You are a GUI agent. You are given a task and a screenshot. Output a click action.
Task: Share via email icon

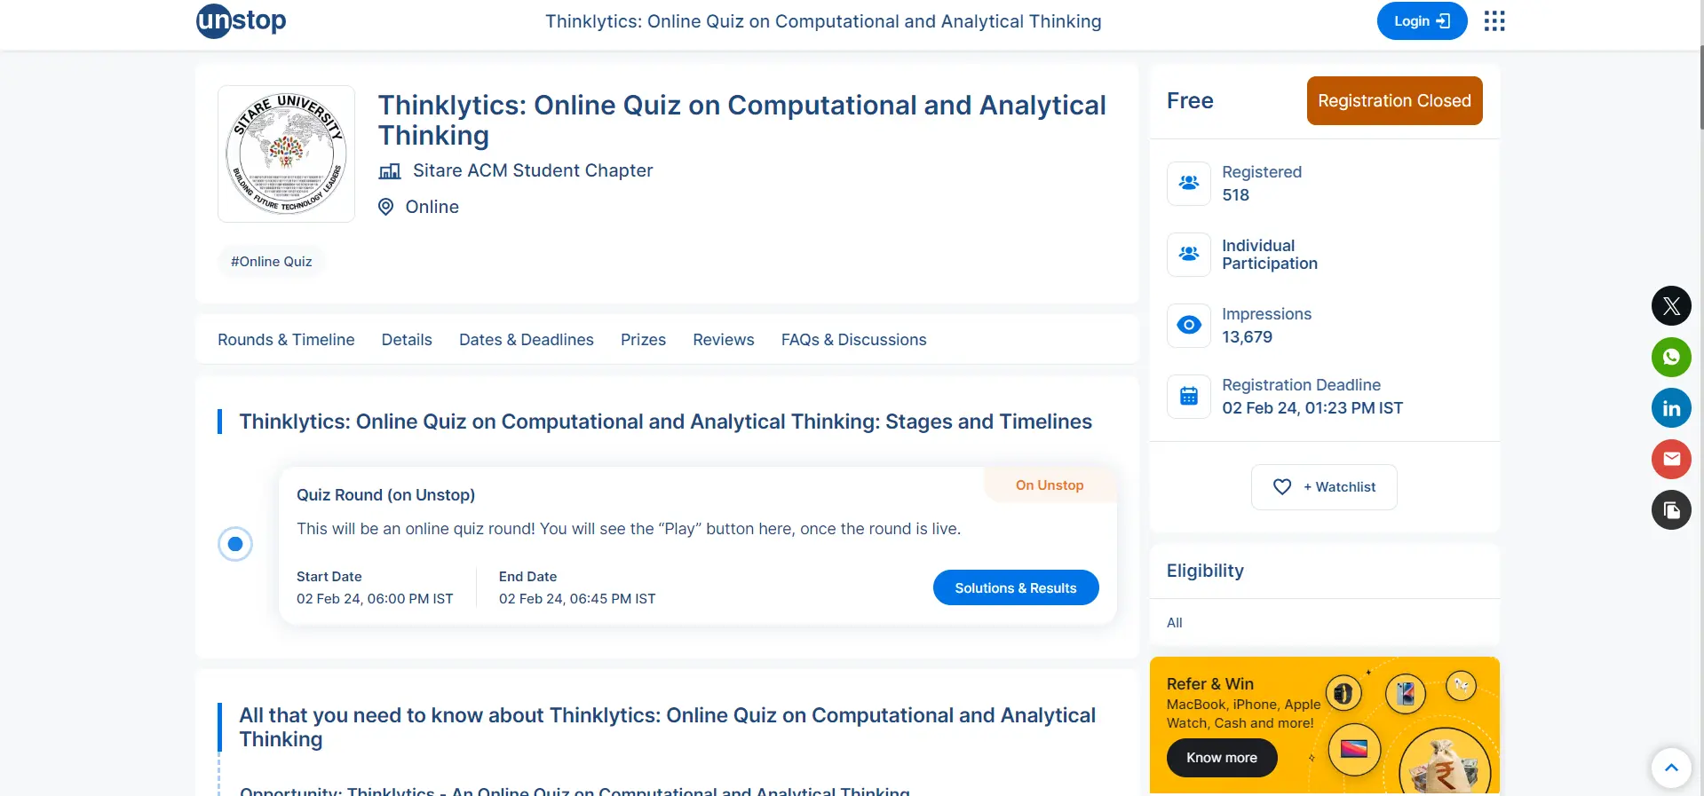point(1671,459)
